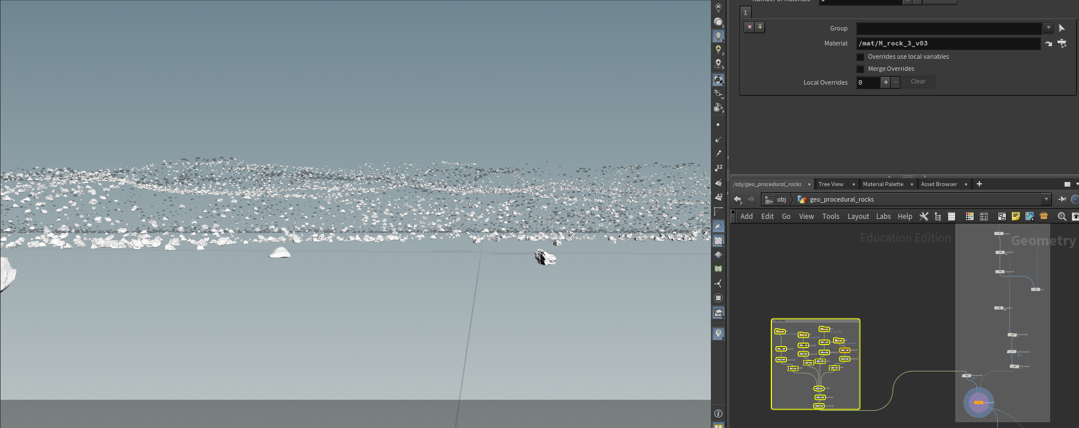Toggle Display Points dot icon in viewport toolbar
Viewport: 1079px width, 428px height.
[x=718, y=124]
